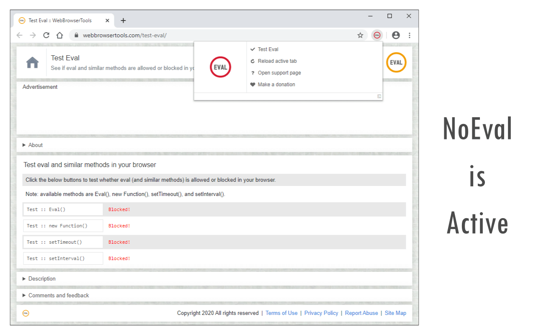Open the Terms of Use link

(x=281, y=313)
